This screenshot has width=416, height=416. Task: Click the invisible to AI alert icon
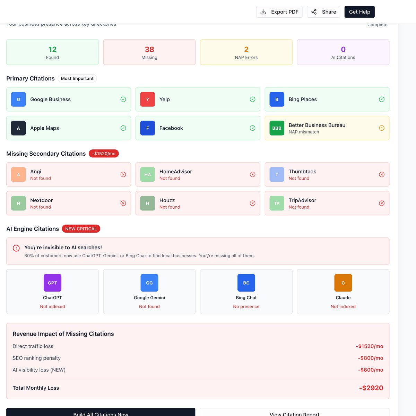16,248
